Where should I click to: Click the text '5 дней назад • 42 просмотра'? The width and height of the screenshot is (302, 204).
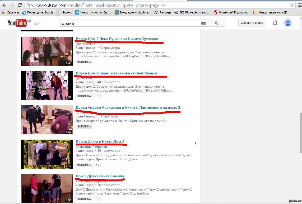(x=98, y=48)
